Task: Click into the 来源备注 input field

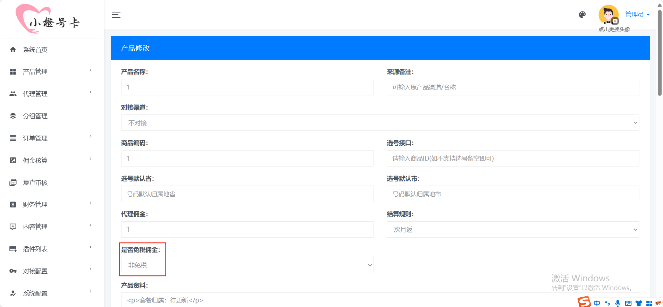Action: [513, 87]
